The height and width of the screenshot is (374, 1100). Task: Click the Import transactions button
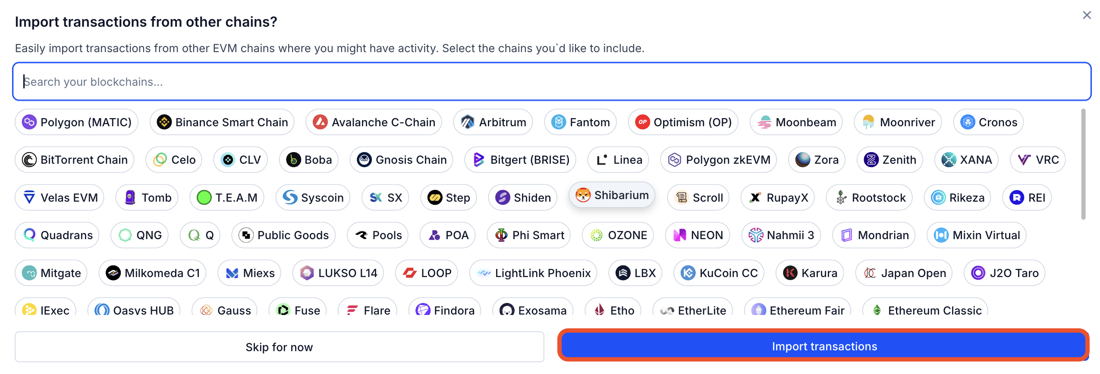tap(824, 346)
